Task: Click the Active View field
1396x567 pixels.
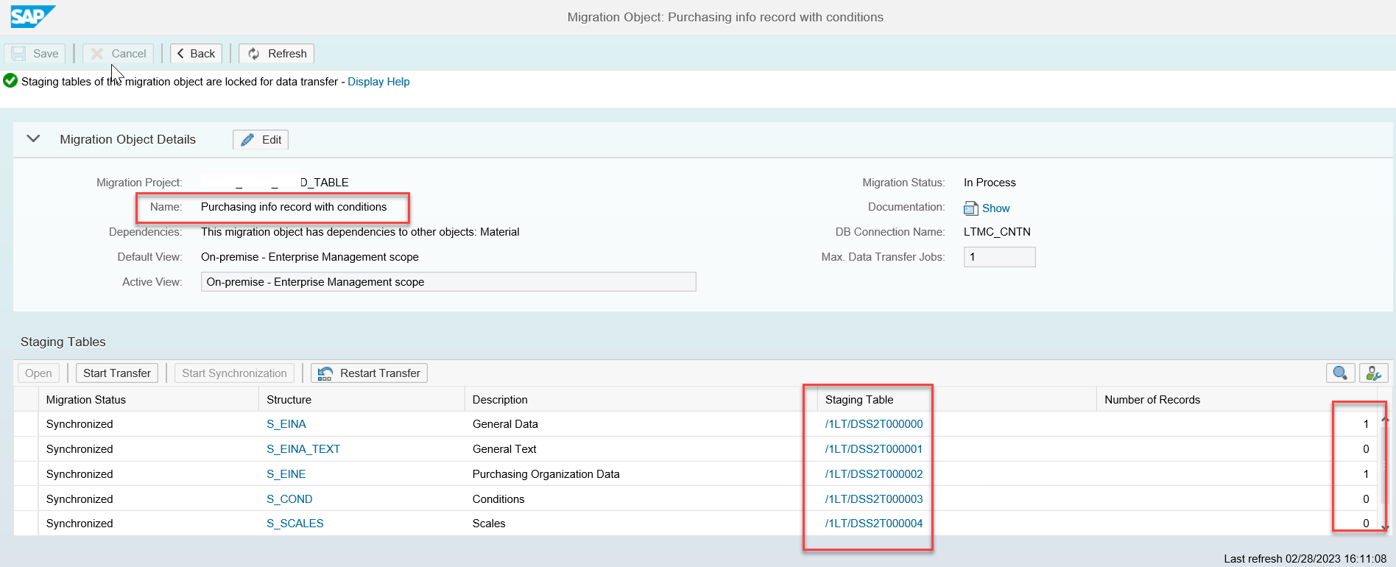Action: (448, 282)
